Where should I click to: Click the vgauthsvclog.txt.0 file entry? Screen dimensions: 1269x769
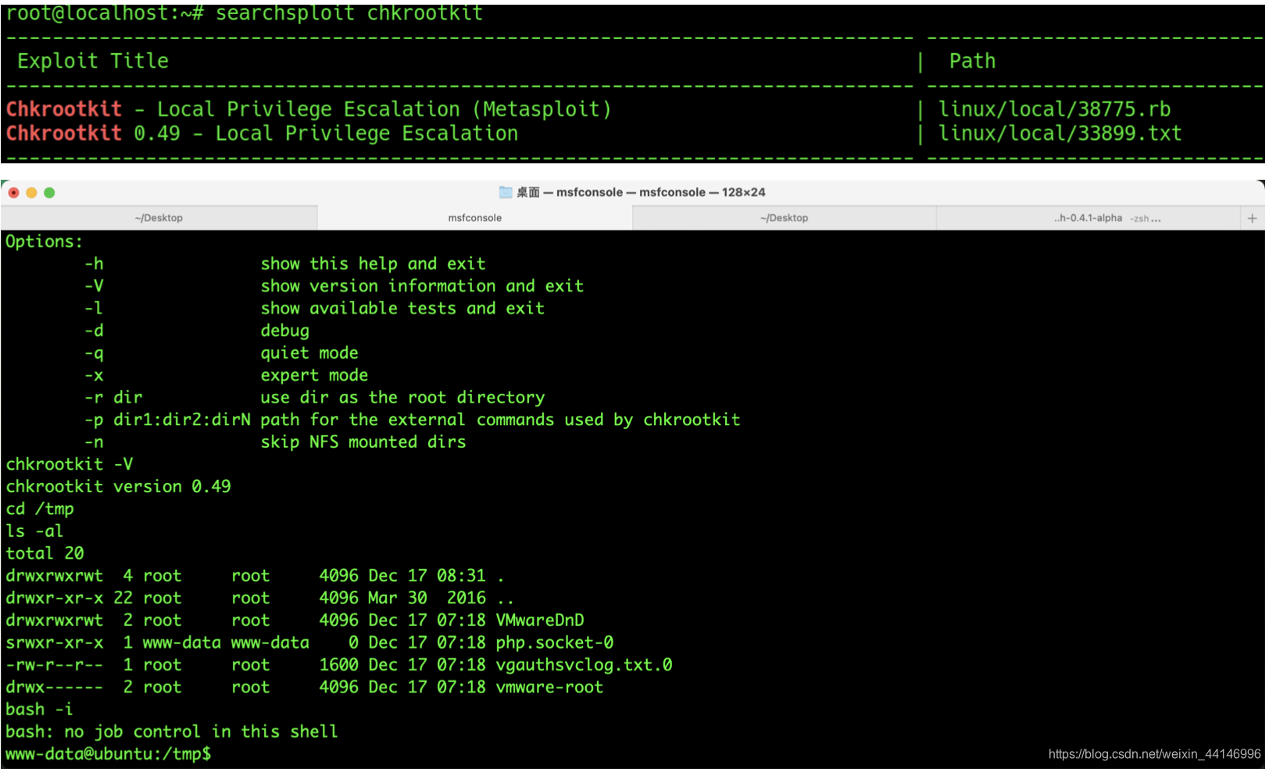[584, 665]
